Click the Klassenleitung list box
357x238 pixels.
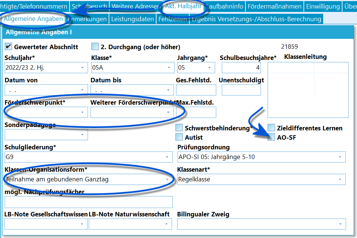308,90
